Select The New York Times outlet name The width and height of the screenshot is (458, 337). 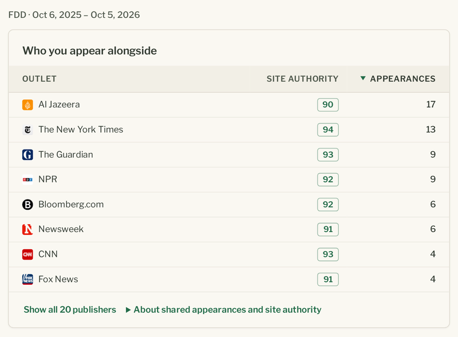coord(81,130)
